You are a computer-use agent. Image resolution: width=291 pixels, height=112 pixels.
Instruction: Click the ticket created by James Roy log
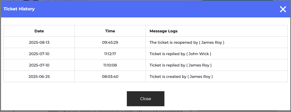click(181, 77)
